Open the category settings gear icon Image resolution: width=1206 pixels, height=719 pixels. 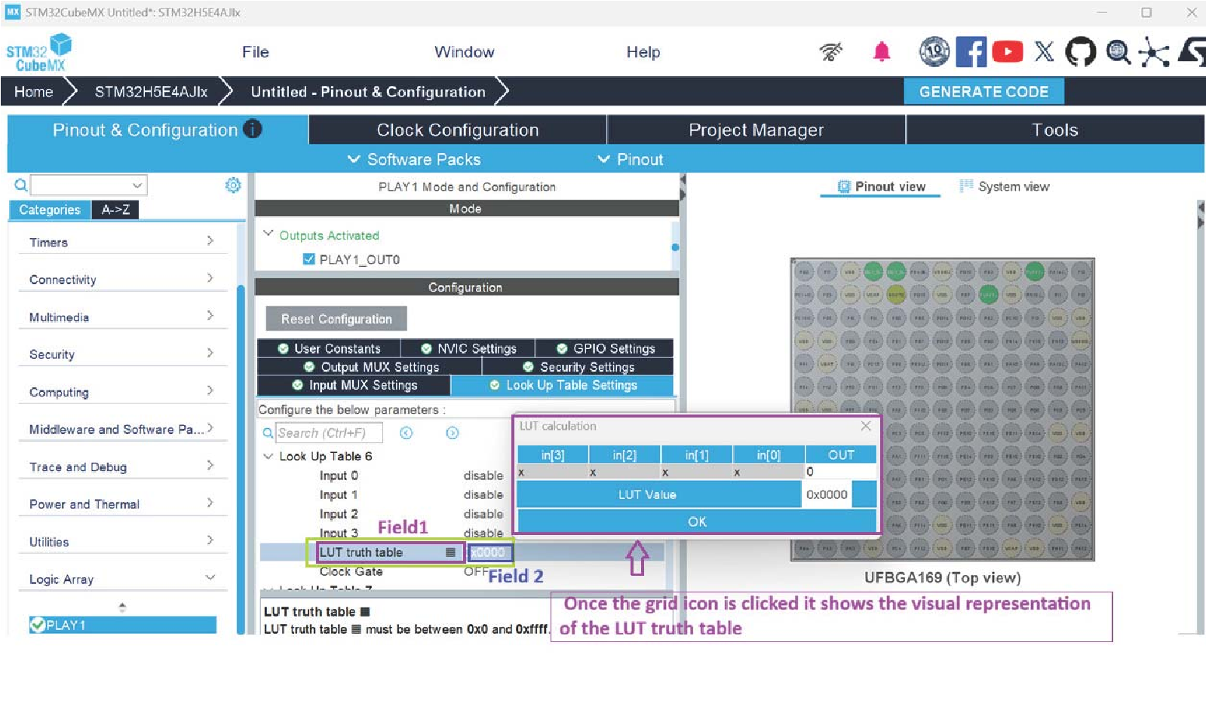click(233, 185)
